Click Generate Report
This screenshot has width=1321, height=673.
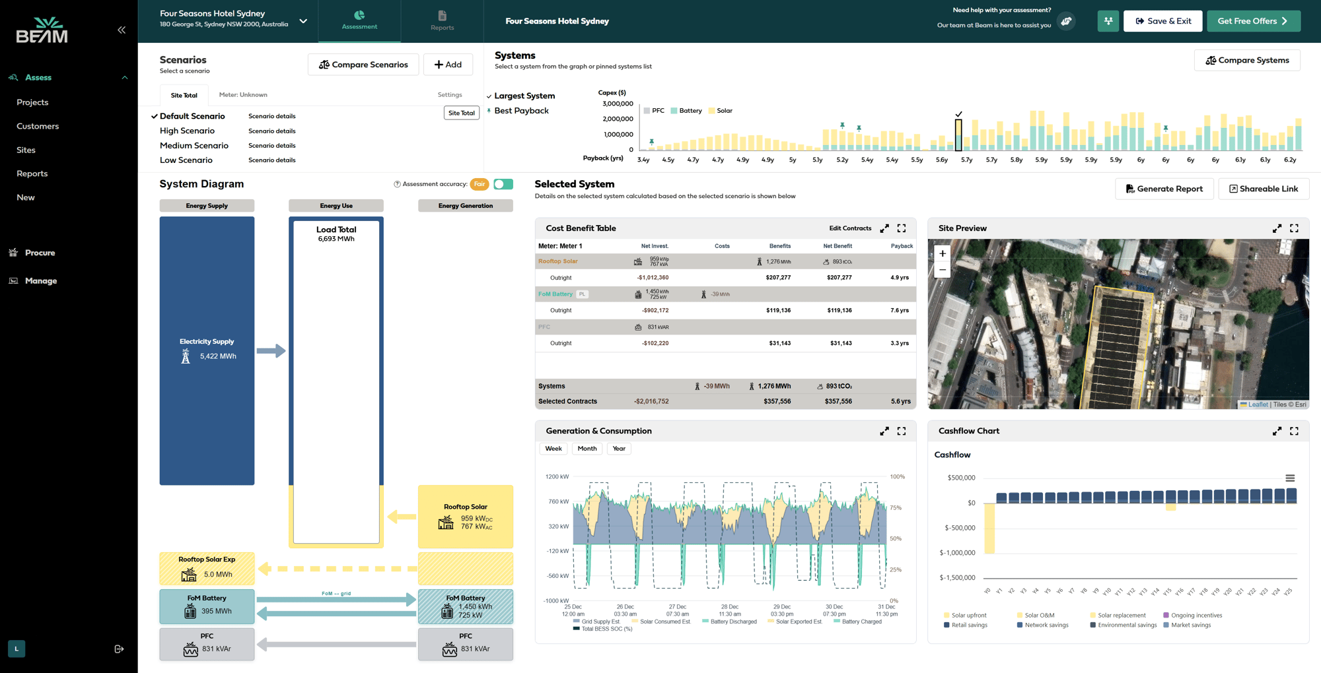[1164, 189]
